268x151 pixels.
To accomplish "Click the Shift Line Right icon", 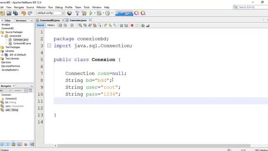I will point(126,25).
